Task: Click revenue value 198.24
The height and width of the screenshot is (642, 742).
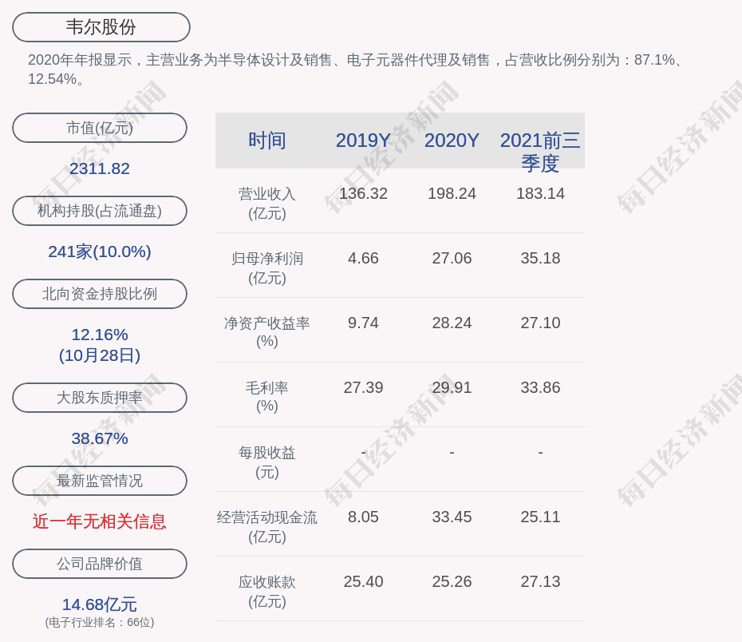Action: pos(452,194)
